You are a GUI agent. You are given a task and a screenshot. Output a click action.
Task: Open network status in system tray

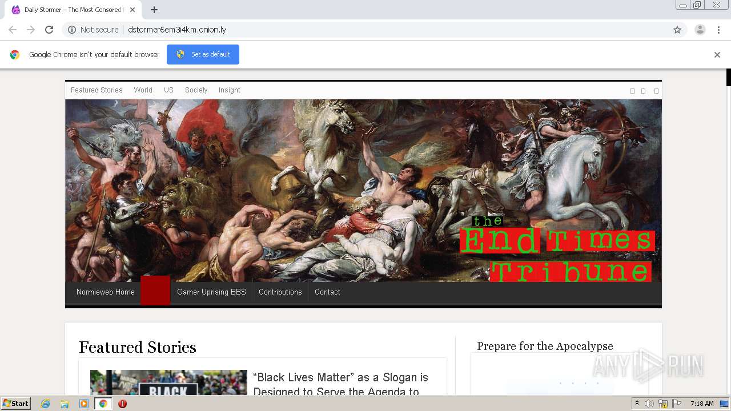pos(663,404)
